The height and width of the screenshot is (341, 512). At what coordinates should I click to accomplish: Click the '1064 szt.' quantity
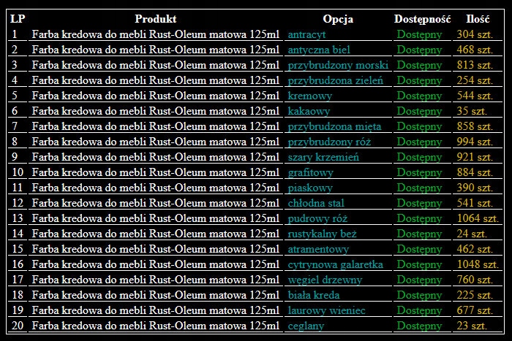point(478,218)
